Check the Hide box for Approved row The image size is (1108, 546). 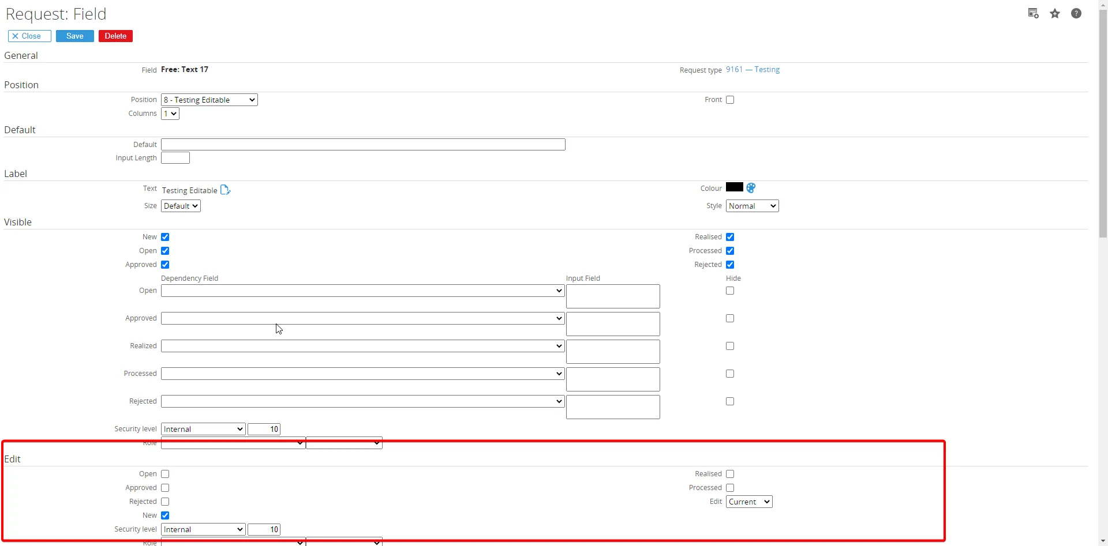point(730,318)
